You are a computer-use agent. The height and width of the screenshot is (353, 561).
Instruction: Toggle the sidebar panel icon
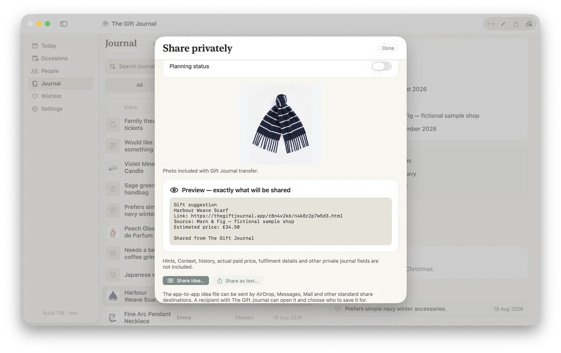[64, 24]
